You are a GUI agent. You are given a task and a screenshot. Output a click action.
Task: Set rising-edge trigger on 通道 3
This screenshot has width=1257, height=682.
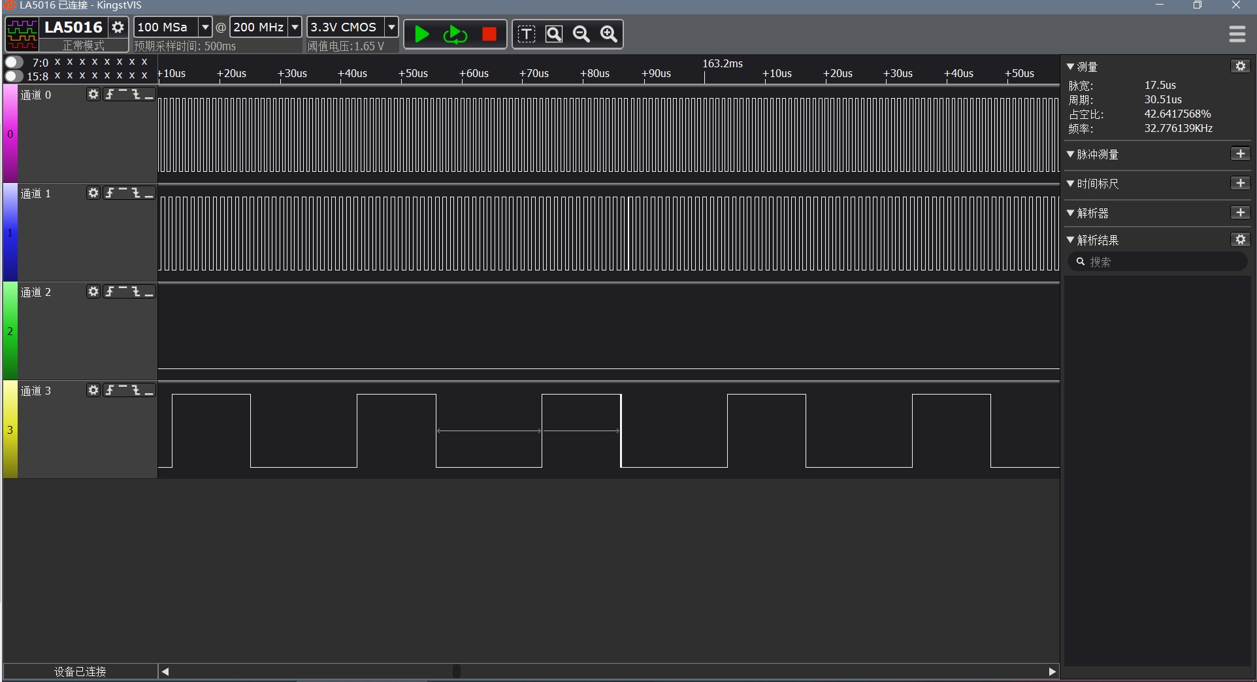pos(110,391)
